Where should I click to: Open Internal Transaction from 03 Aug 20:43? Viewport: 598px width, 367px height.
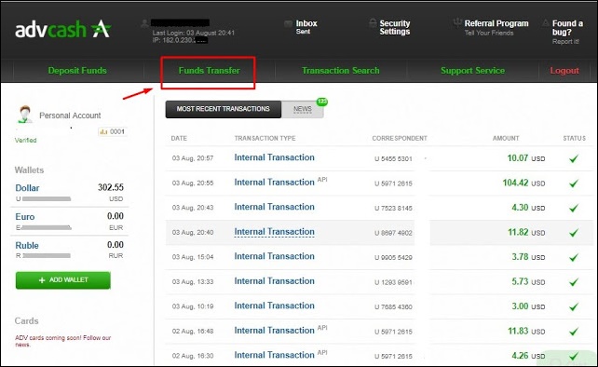tap(274, 207)
